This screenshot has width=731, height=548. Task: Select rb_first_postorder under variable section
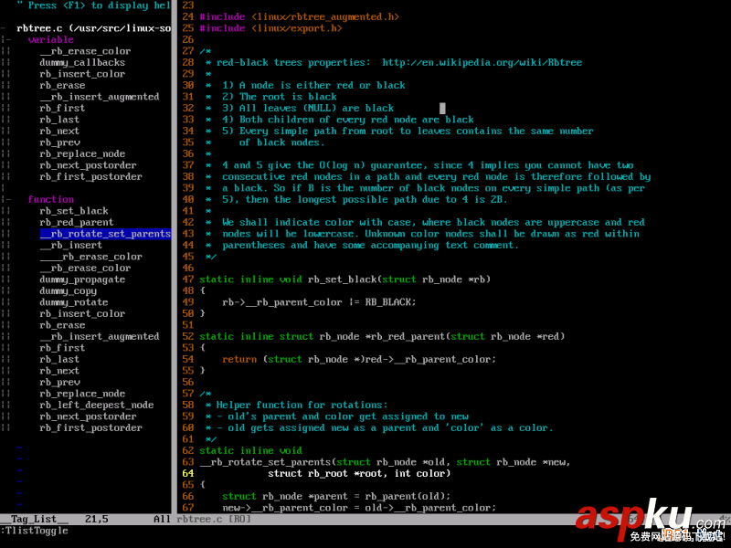(90, 176)
